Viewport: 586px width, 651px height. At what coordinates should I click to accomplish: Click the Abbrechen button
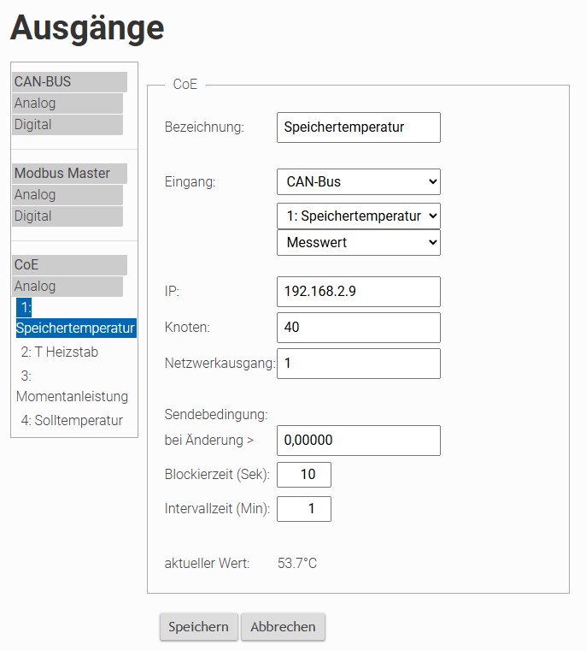283,627
